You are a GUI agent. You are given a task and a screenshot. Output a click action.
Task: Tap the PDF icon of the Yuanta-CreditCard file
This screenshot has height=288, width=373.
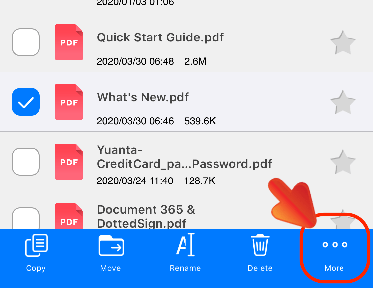pos(69,162)
